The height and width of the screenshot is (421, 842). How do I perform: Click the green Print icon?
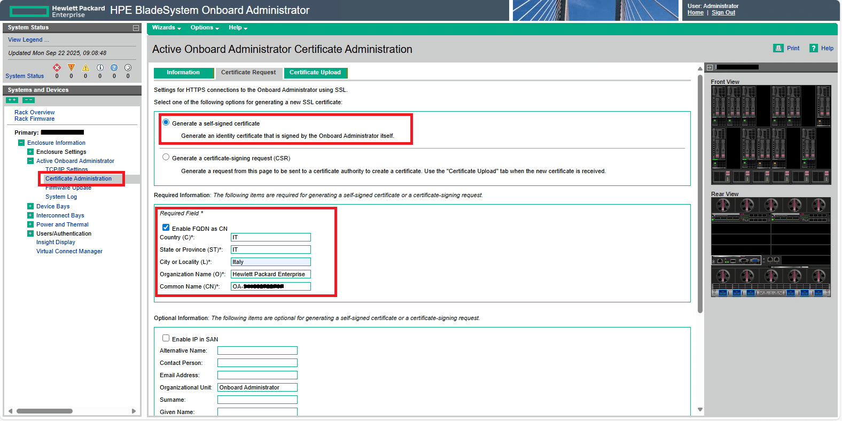point(778,48)
